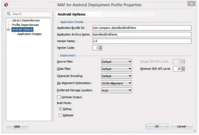This screenshot has width=199, height=135.
Task: Increase the Version Code stepper
Action: coord(100,47)
